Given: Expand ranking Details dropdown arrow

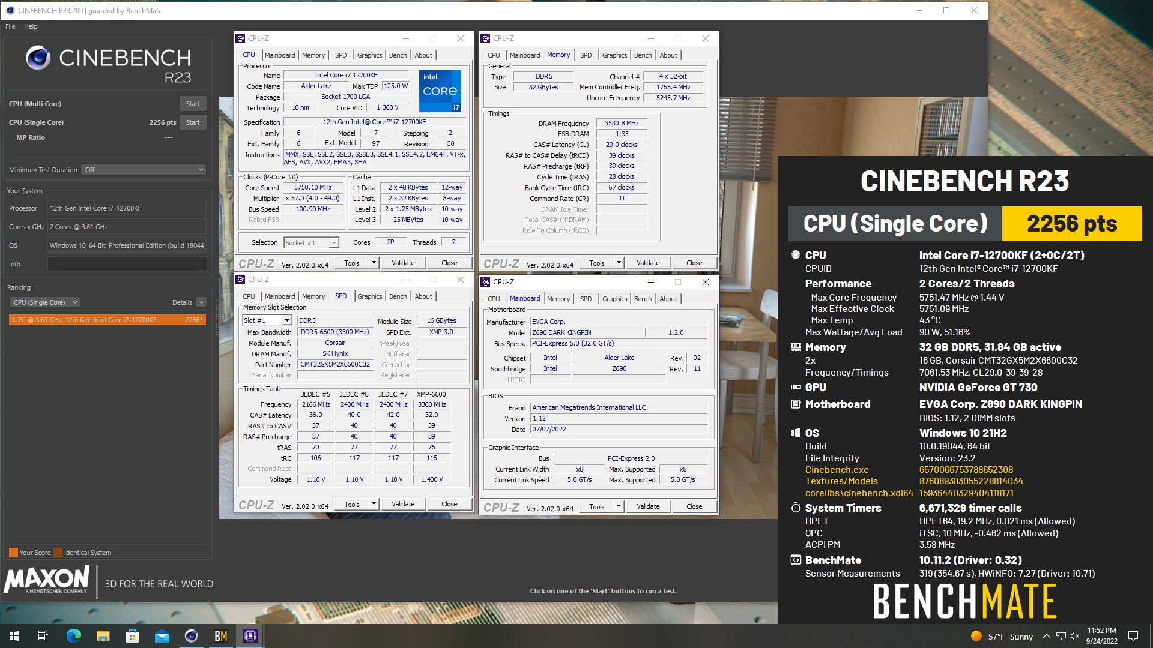Looking at the screenshot, I should pos(201,302).
